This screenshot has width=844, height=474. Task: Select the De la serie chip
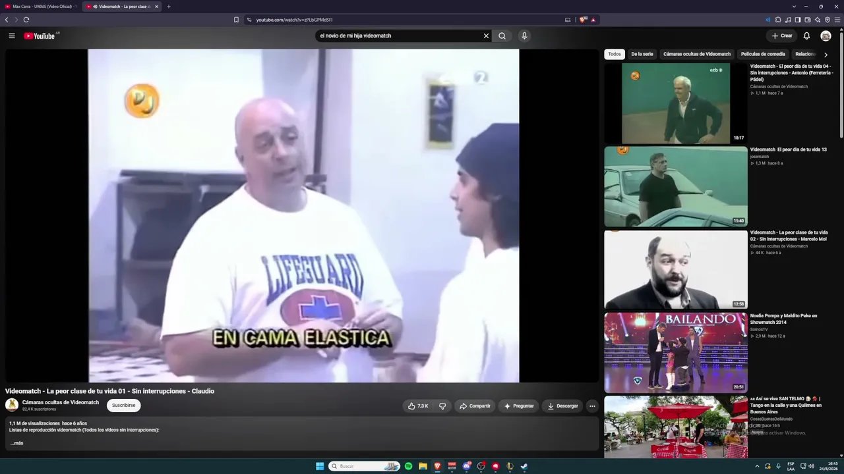tap(642, 54)
